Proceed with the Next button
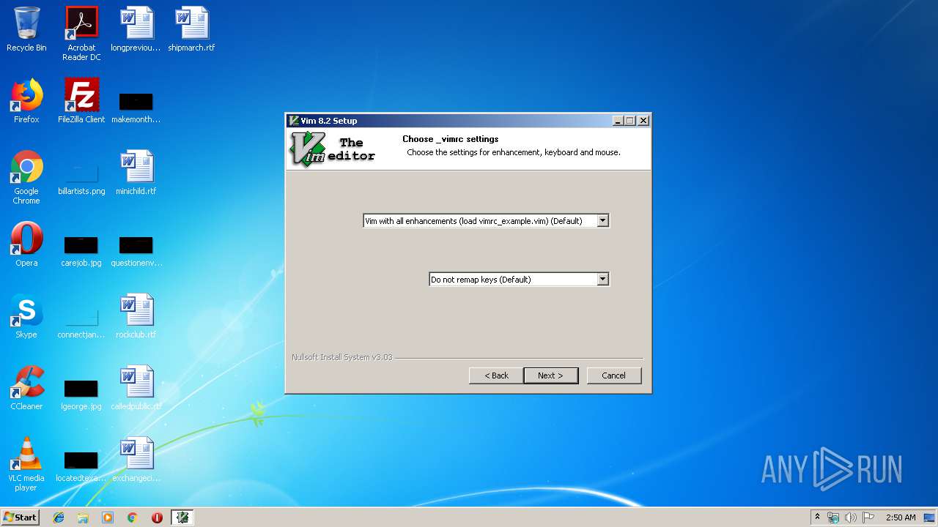Screen dimensions: 938x527 [550, 375]
